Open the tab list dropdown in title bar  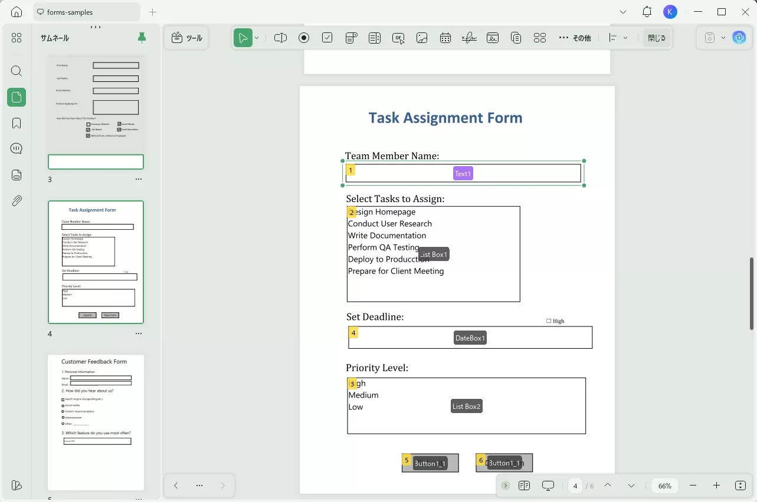click(623, 12)
